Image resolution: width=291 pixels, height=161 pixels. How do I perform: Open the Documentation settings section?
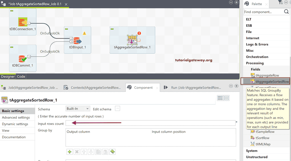pyautogui.click(x=17, y=137)
